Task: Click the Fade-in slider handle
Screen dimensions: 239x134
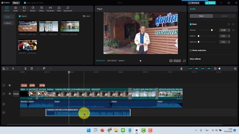Action: point(198,36)
